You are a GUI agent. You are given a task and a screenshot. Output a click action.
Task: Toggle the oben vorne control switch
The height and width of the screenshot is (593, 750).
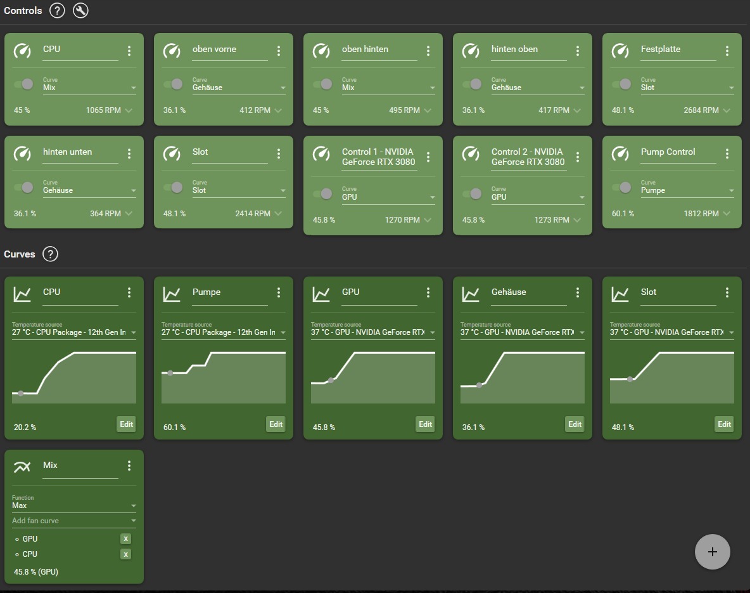coord(173,84)
